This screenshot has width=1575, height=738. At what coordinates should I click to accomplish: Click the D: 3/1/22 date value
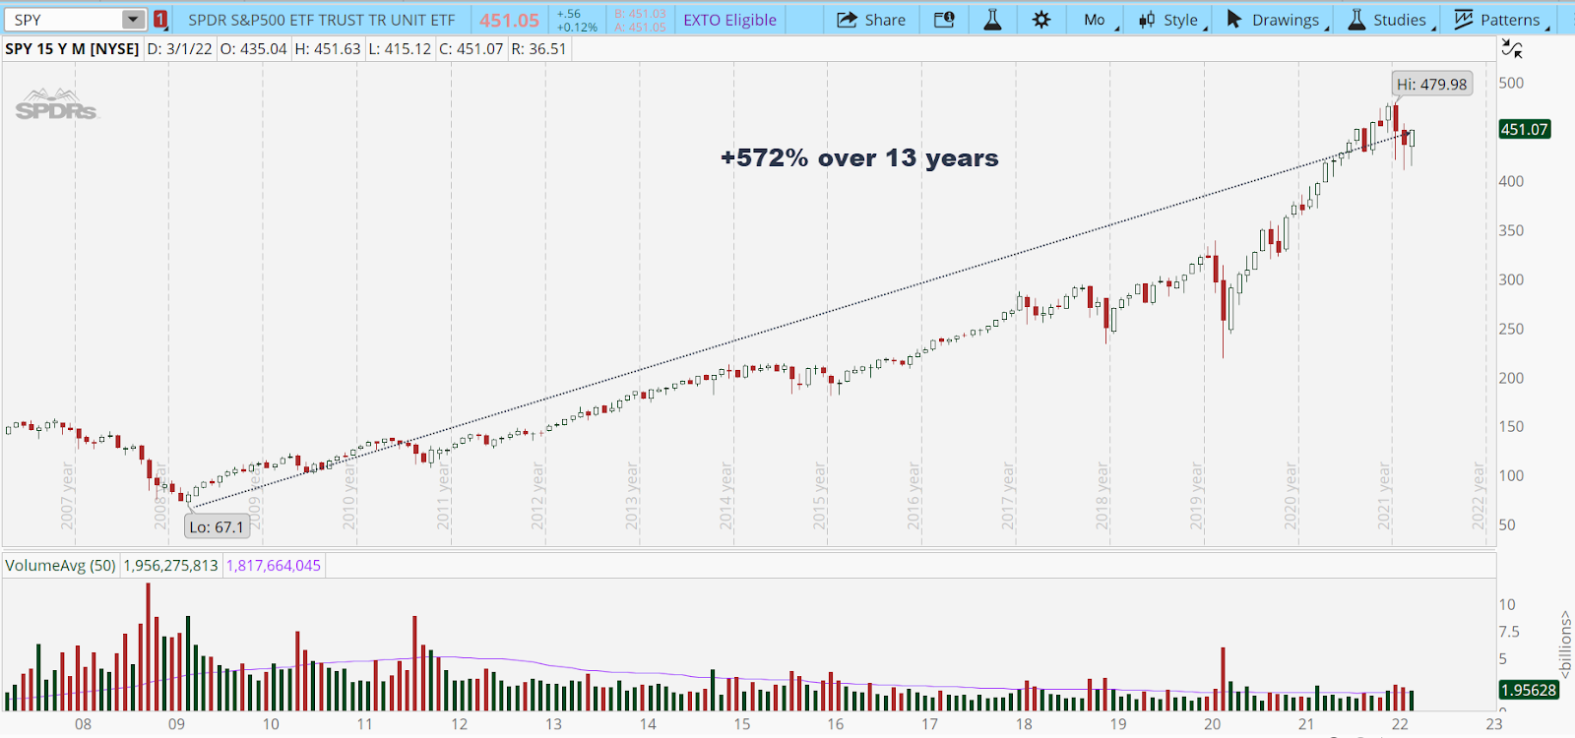[x=179, y=48]
